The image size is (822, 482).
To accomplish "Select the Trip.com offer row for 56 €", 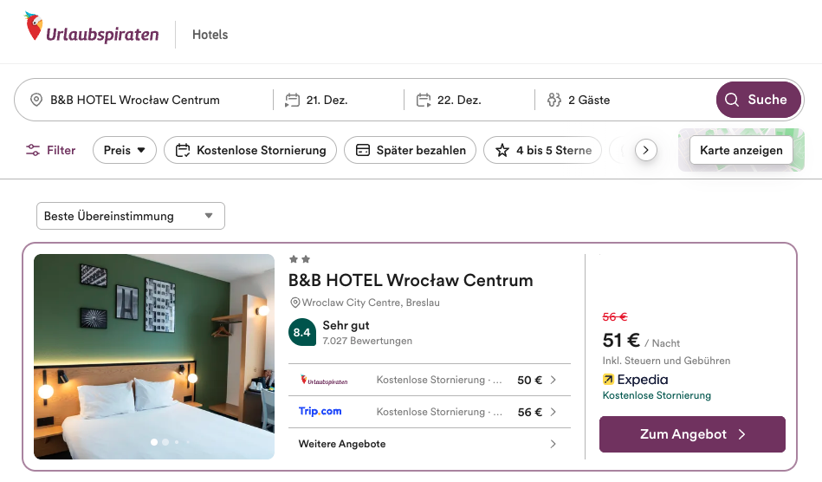I will (429, 412).
